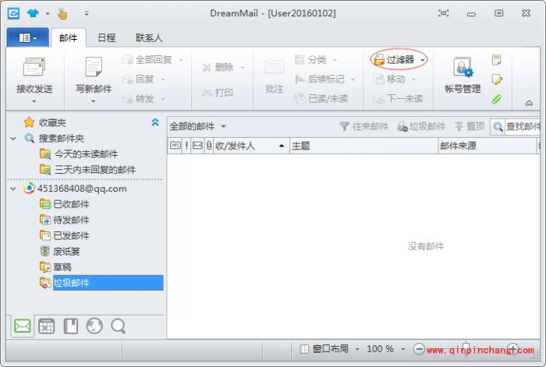Switch to the 联系人 tab

click(150, 37)
